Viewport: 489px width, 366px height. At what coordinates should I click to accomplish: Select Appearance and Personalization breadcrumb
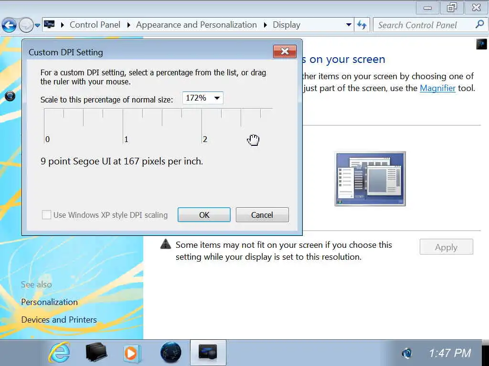pyautogui.click(x=196, y=25)
